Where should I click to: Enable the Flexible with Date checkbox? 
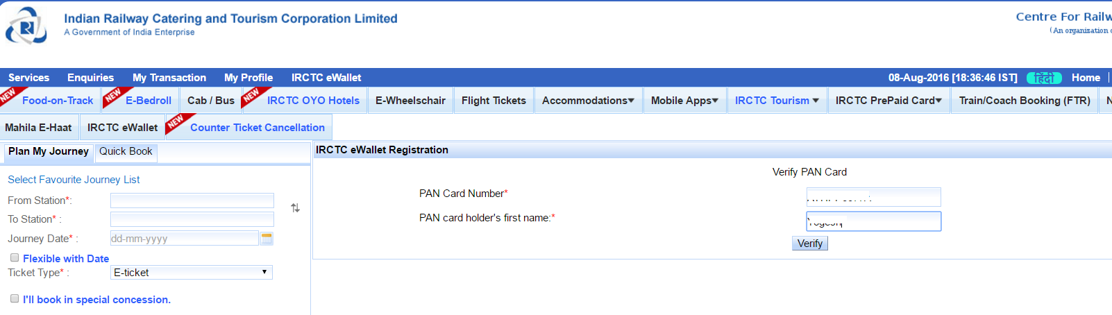click(15, 257)
